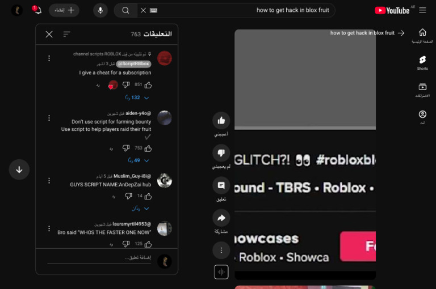Dislike the aiden-y4o comment
The height and width of the screenshot is (289, 436).
pos(126,148)
